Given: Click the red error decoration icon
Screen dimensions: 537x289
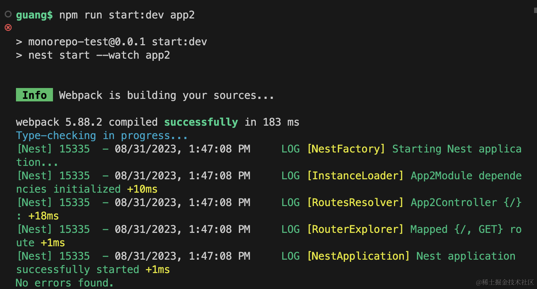Looking at the screenshot, I should [8, 28].
